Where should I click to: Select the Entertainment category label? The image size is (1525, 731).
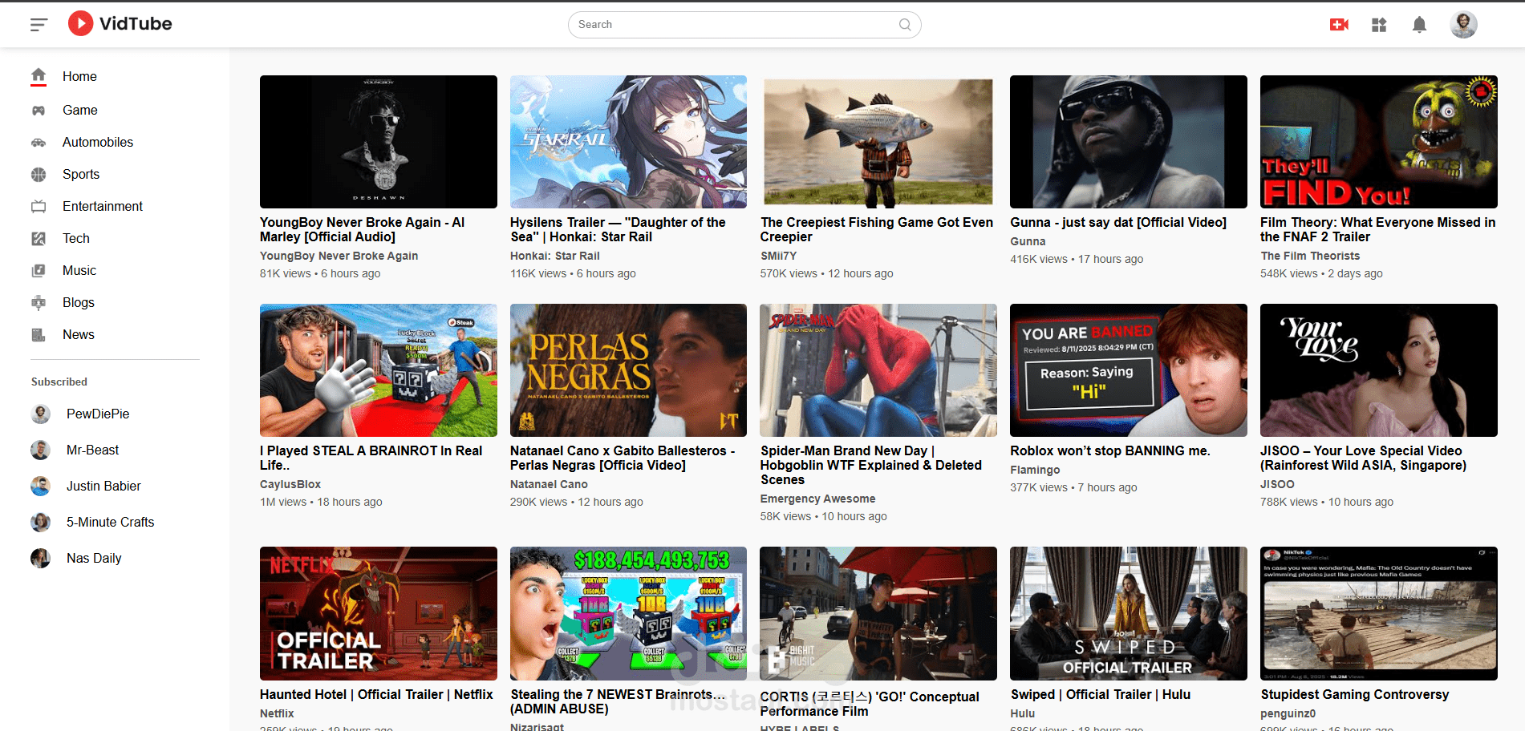(x=103, y=206)
